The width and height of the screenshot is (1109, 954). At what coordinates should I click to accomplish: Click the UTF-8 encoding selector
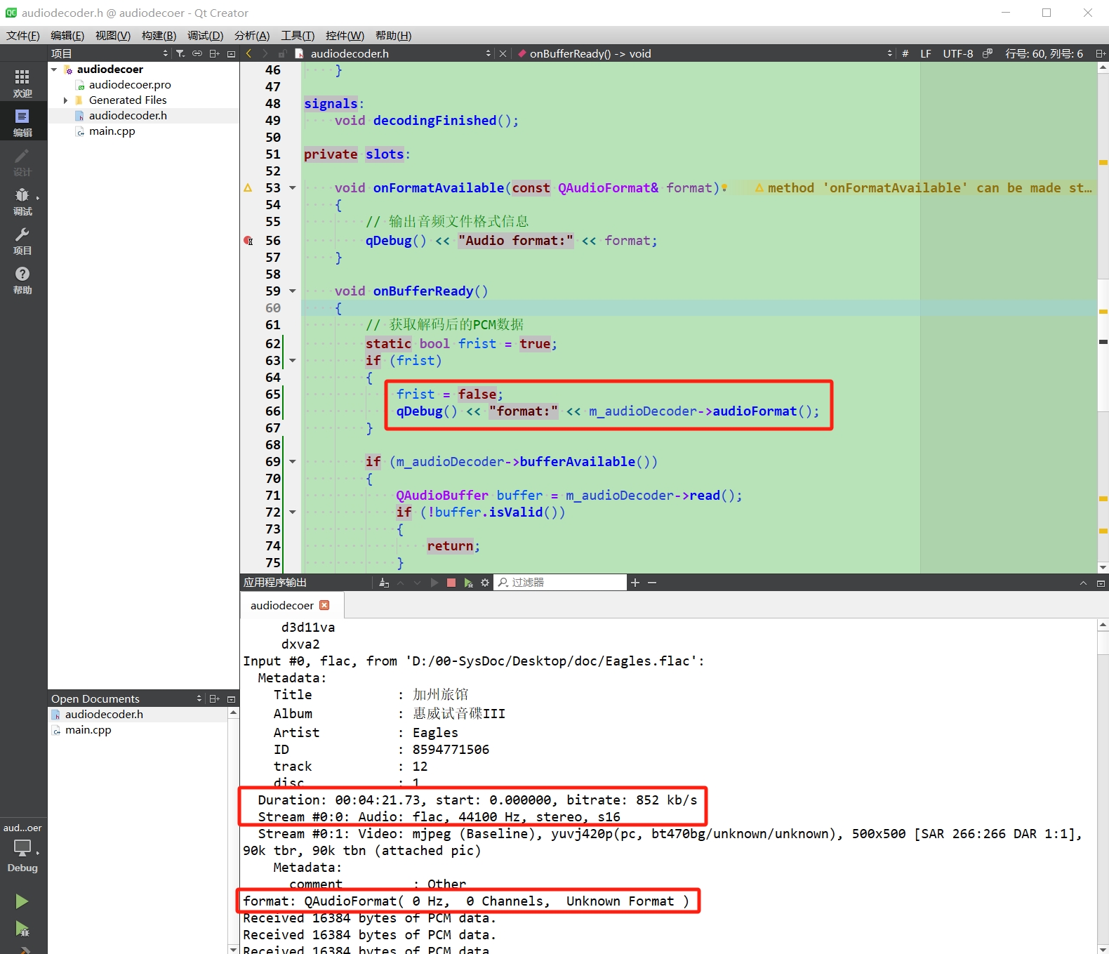(958, 53)
